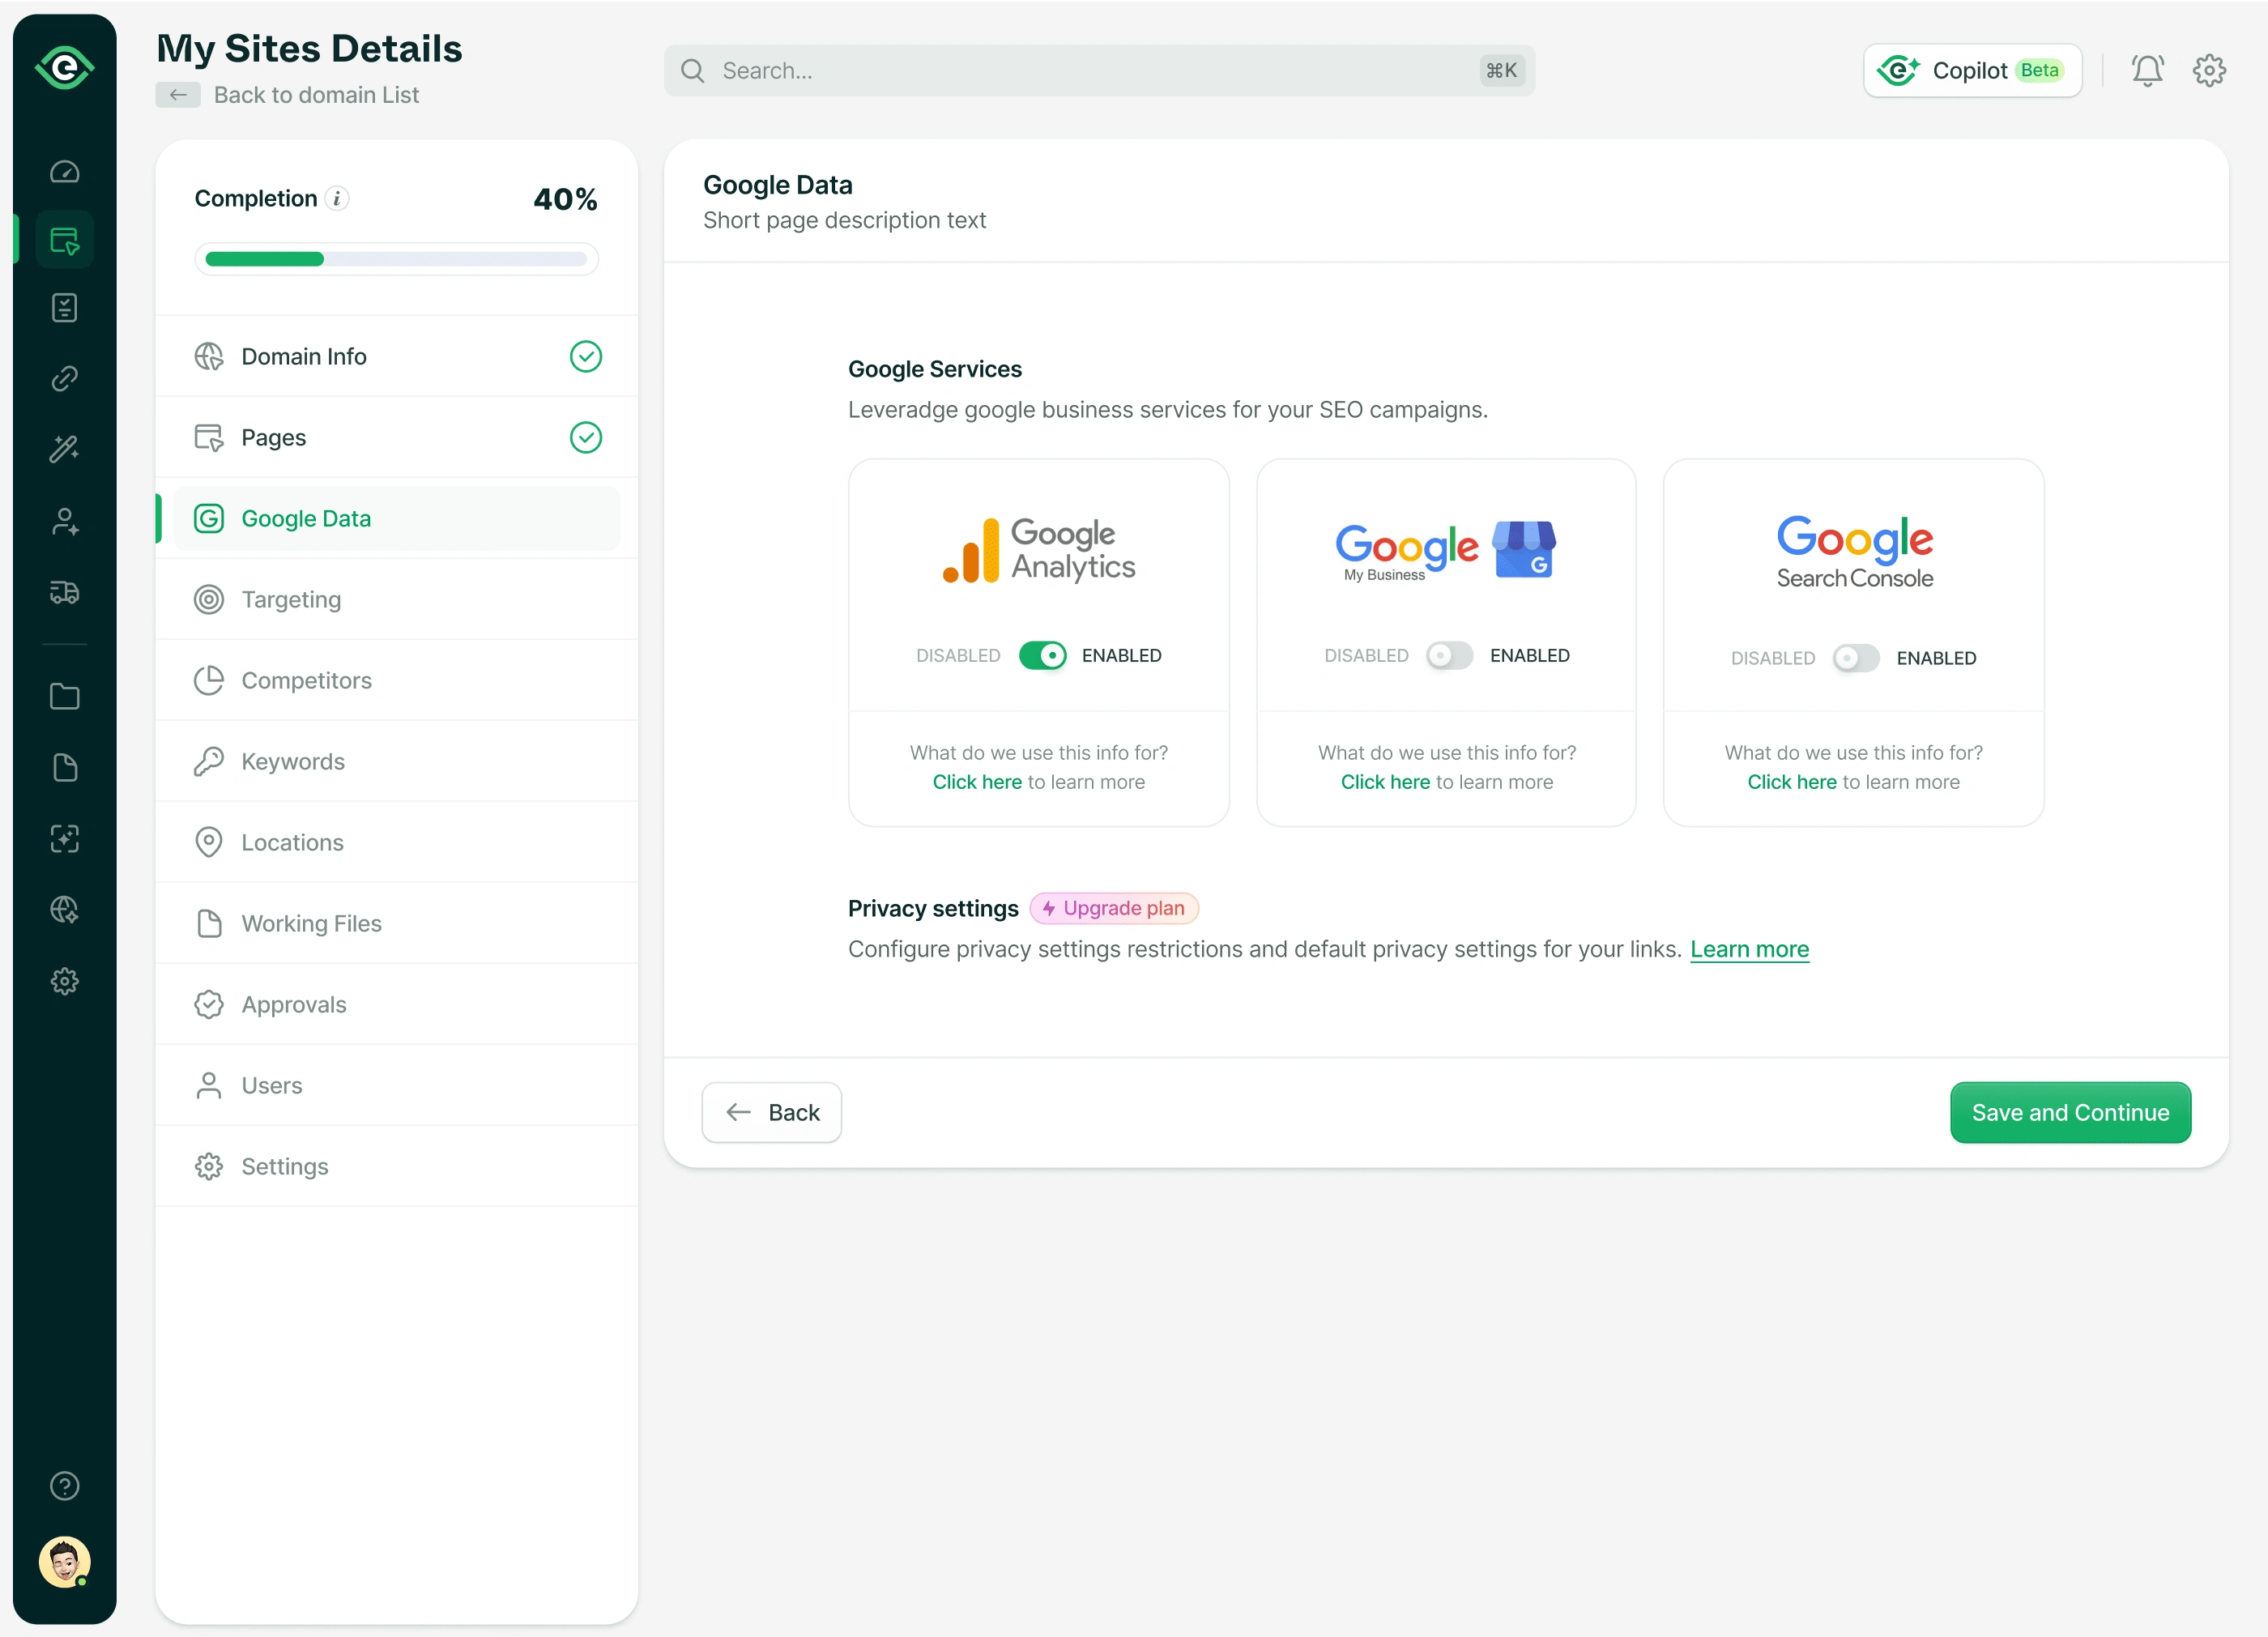The height and width of the screenshot is (1637, 2268).
Task: Enable the Google Search Console toggle
Action: click(x=1856, y=658)
